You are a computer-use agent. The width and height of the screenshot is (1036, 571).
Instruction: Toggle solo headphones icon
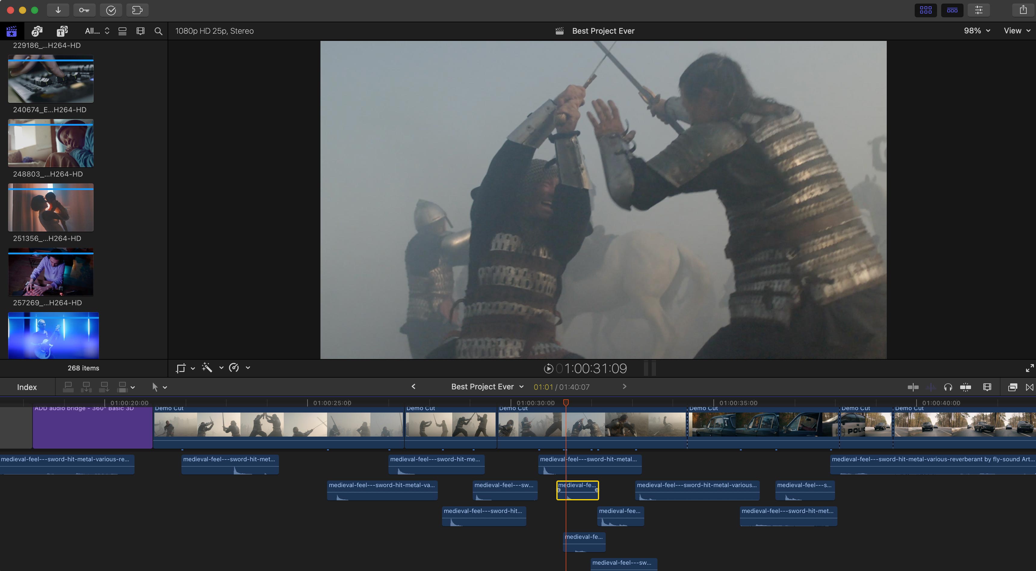point(948,387)
